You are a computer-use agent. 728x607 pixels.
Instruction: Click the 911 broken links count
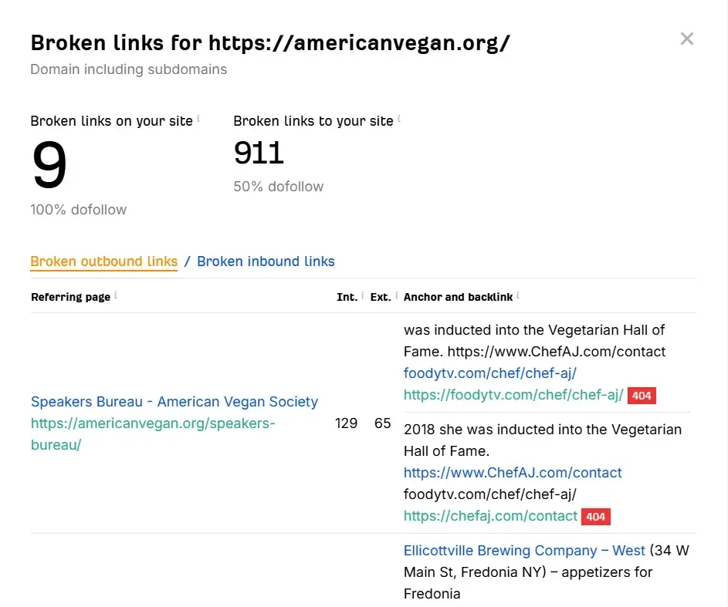(x=259, y=153)
